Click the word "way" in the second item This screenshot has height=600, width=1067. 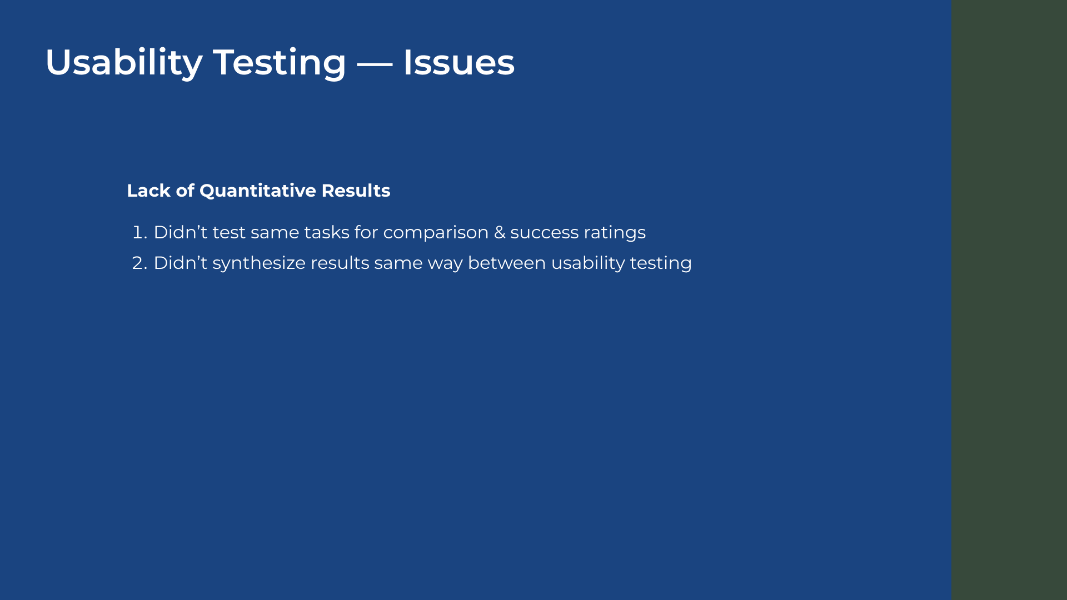point(445,263)
